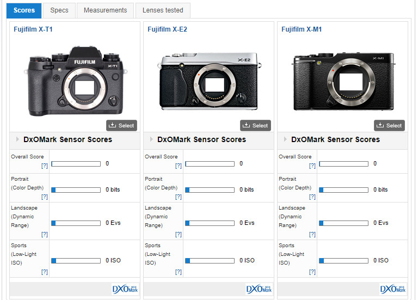Click X-E2 'Sports (Low-Light ISO)' label
The width and height of the screenshot is (418, 300).
coord(157,254)
